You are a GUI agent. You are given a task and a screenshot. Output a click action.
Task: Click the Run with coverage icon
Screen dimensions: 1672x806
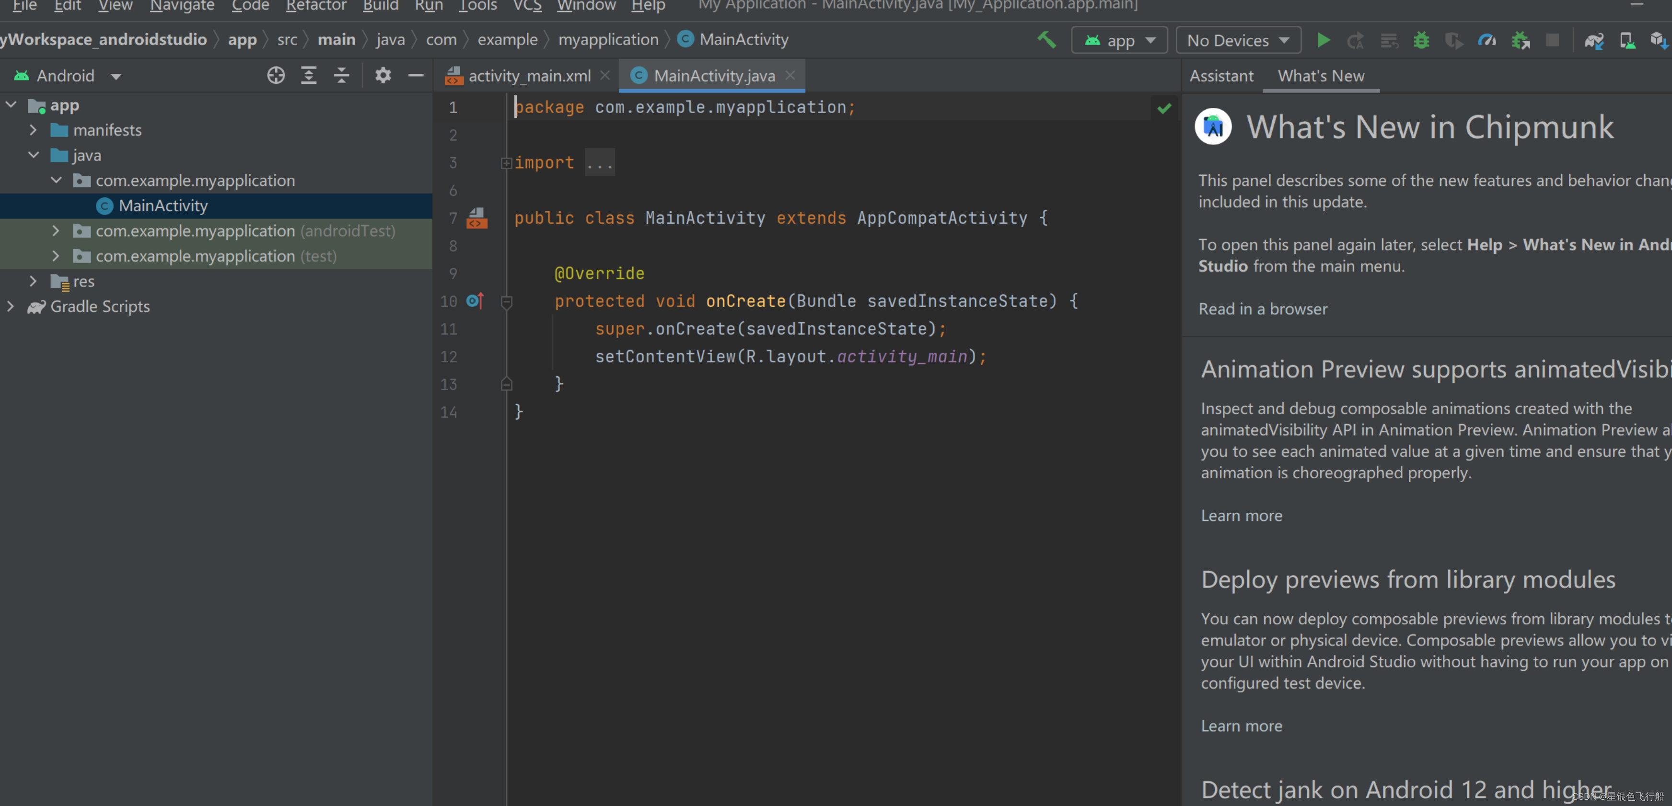tap(1452, 41)
